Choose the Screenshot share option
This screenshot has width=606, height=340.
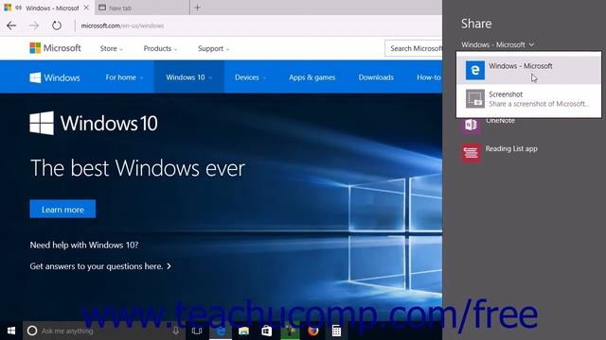point(528,98)
